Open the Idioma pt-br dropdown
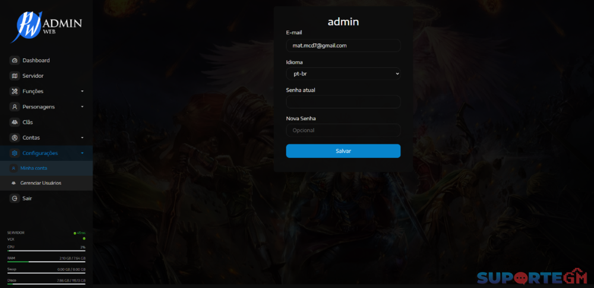This screenshot has height=288, width=594. click(343, 74)
